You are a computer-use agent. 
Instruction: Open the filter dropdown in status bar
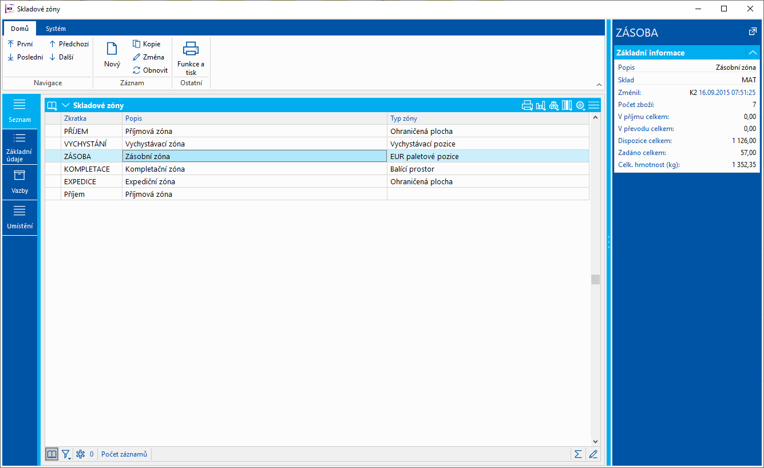pos(66,454)
